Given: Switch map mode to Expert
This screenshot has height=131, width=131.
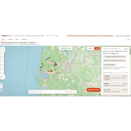Looking at the screenshot, I should pos(97,48).
